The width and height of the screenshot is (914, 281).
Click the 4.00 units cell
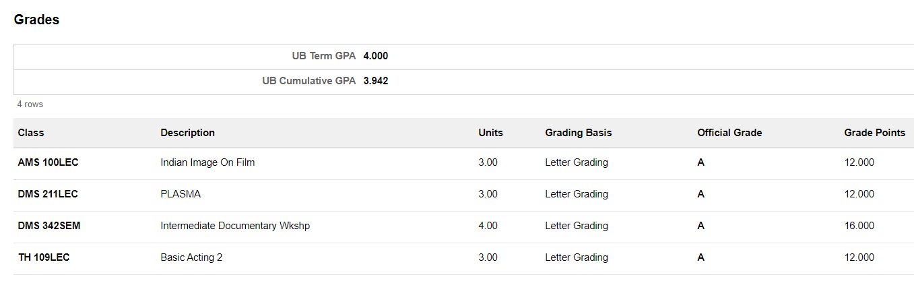pyautogui.click(x=488, y=226)
